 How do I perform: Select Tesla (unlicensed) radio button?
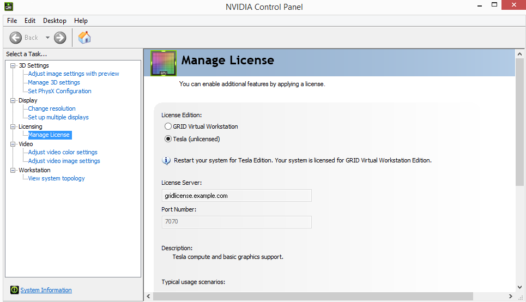click(x=168, y=139)
